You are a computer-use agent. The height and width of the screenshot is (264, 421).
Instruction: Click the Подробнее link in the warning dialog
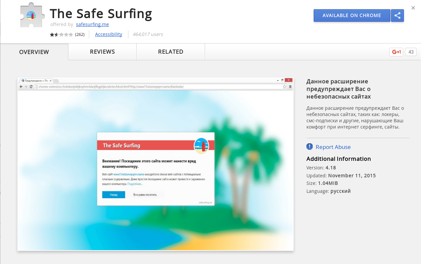point(135,184)
